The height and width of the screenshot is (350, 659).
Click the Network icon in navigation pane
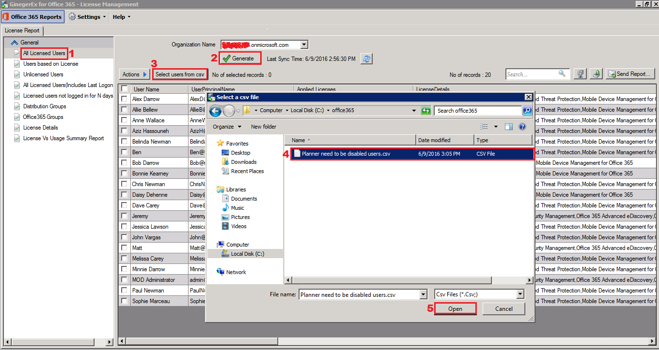(x=220, y=272)
